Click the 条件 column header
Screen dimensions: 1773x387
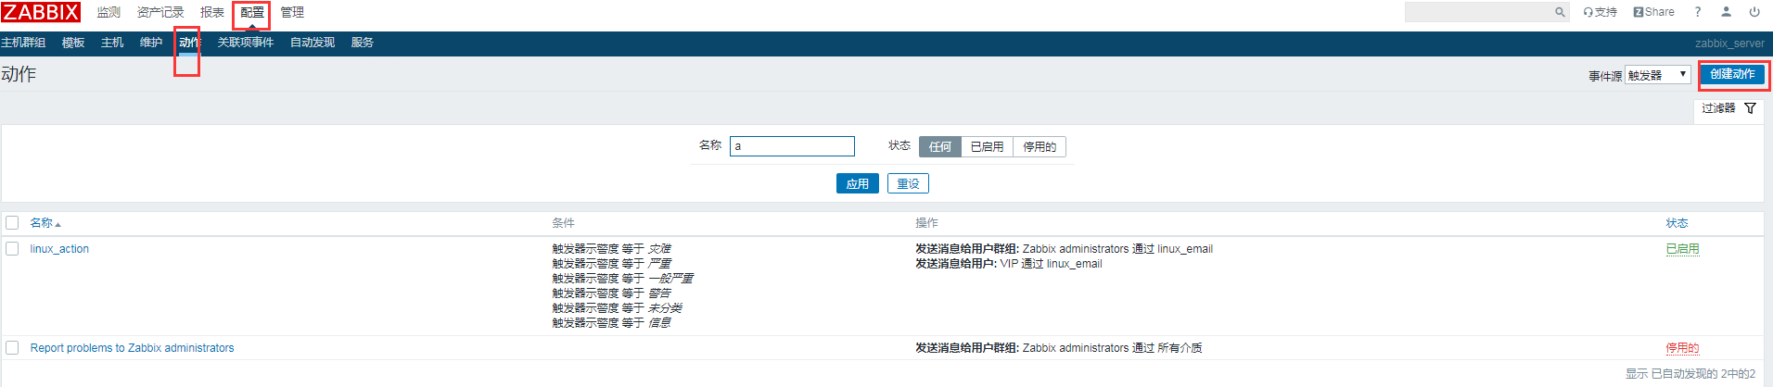pos(563,223)
